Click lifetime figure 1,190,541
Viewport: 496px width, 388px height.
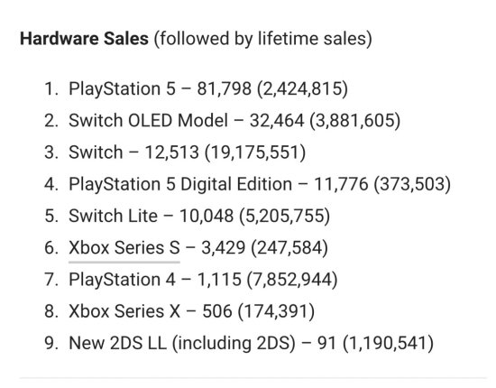coord(388,344)
